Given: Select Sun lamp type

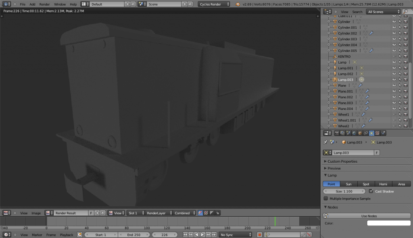Looking at the screenshot, I should pyautogui.click(x=348, y=184).
